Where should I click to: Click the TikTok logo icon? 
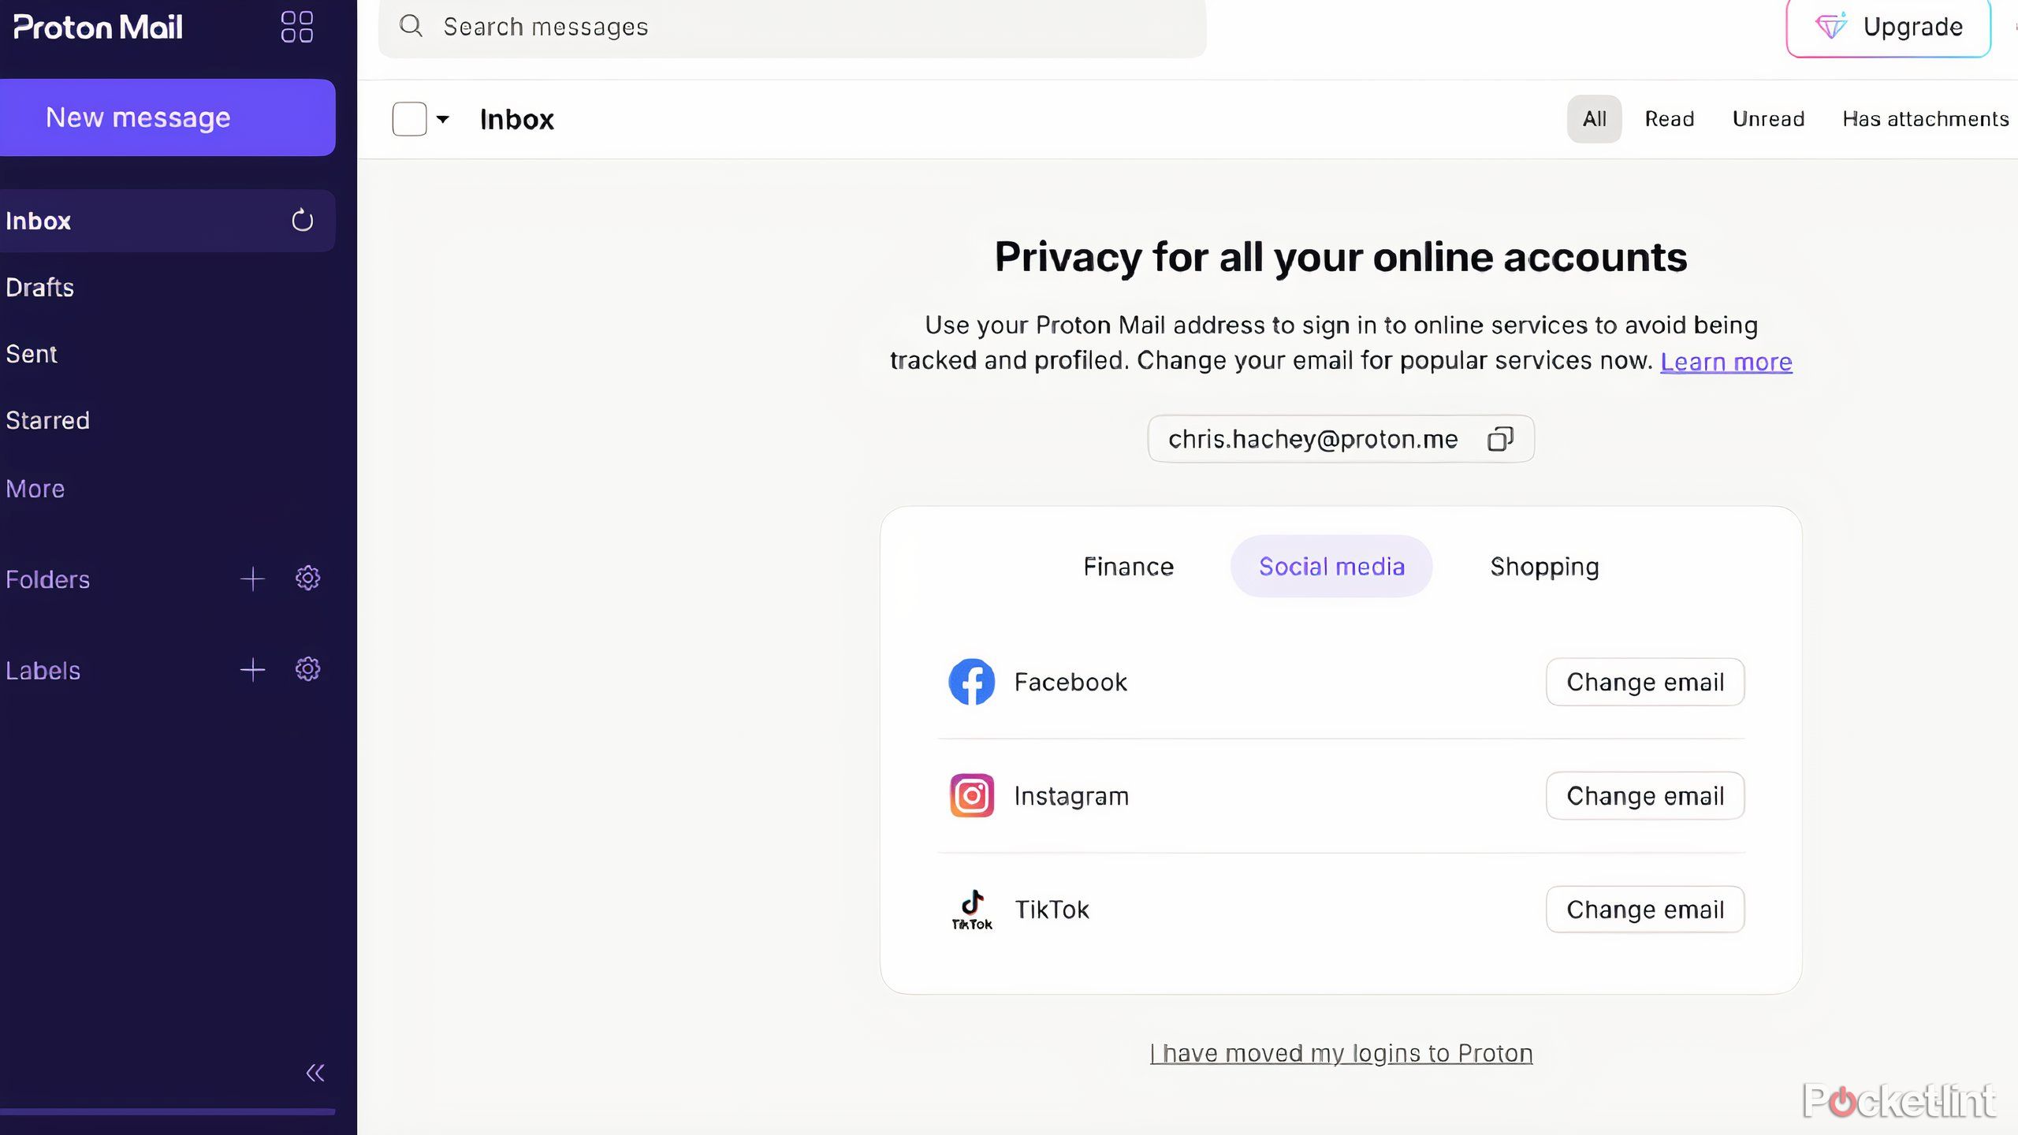pyautogui.click(x=972, y=908)
